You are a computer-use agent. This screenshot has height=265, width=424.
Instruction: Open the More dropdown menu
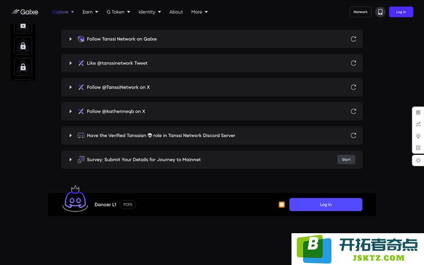coord(199,12)
